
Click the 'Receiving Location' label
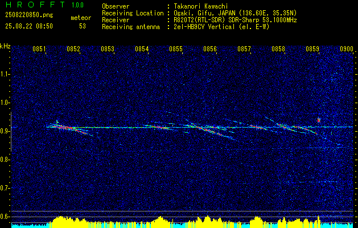[x=133, y=13]
